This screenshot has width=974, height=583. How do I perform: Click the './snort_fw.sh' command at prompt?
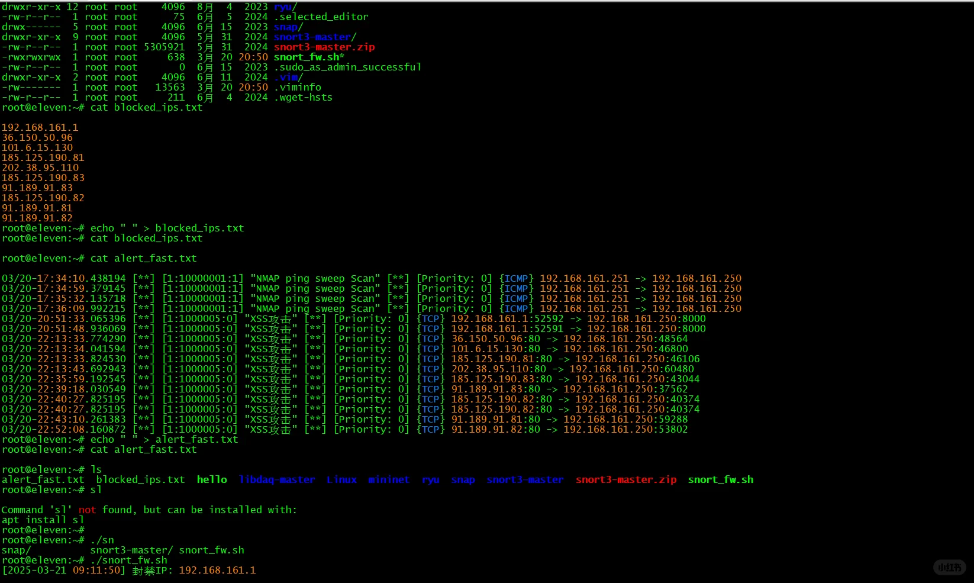(x=128, y=560)
